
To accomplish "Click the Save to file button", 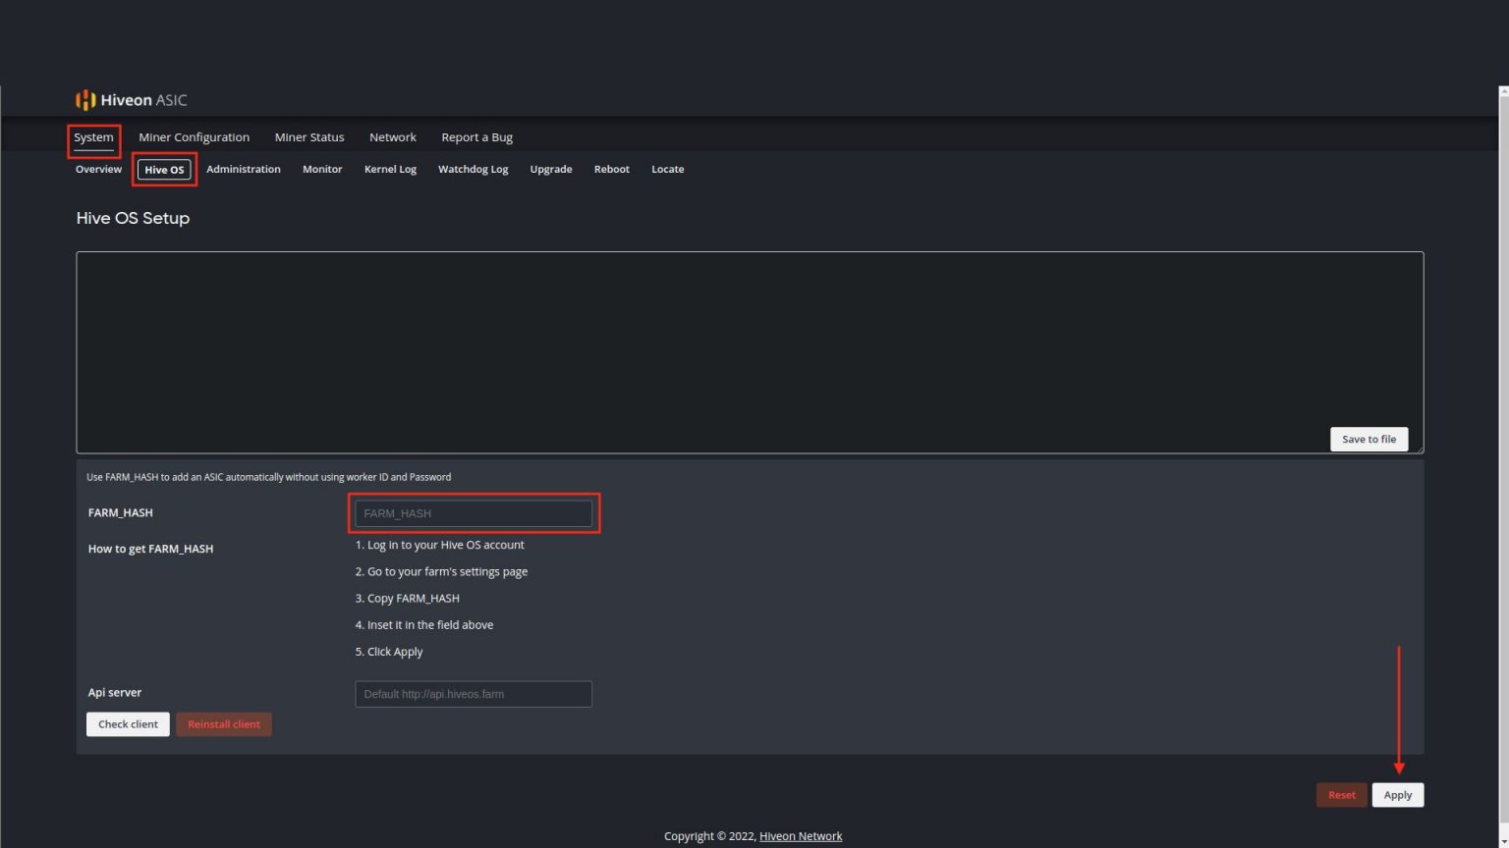I will point(1369,440).
